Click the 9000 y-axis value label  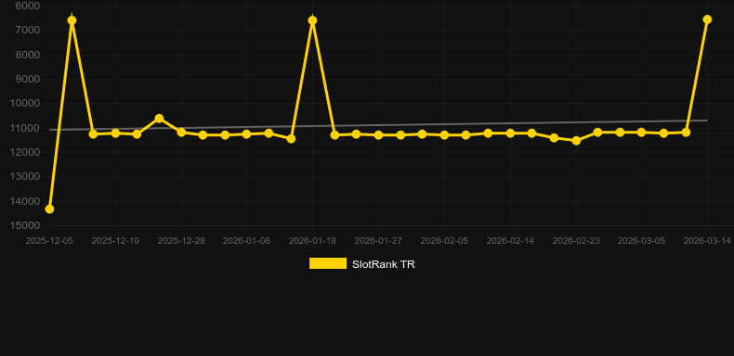[28, 79]
